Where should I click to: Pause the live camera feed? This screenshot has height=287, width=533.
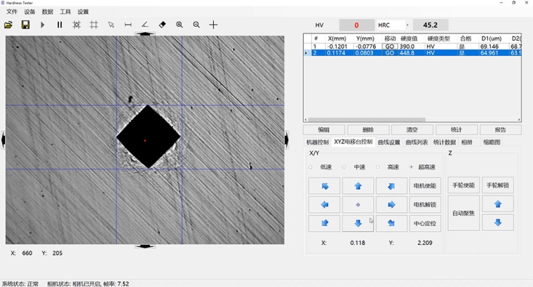[x=60, y=24]
